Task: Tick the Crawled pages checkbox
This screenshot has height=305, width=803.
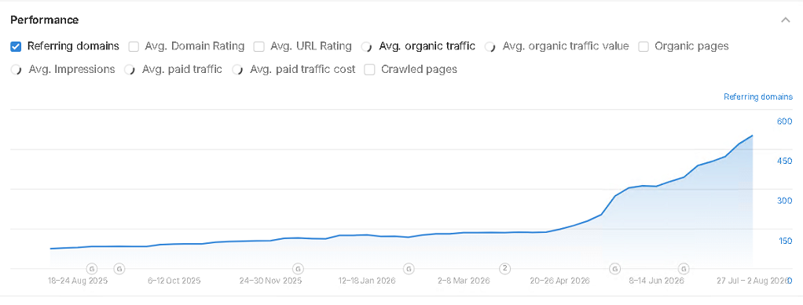Action: click(x=370, y=70)
